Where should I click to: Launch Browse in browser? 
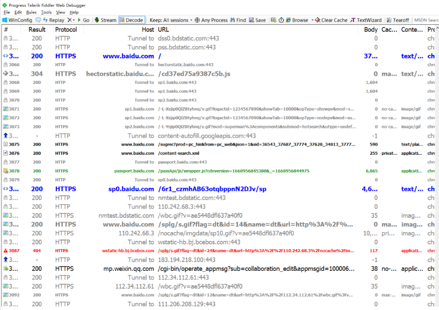[297, 20]
